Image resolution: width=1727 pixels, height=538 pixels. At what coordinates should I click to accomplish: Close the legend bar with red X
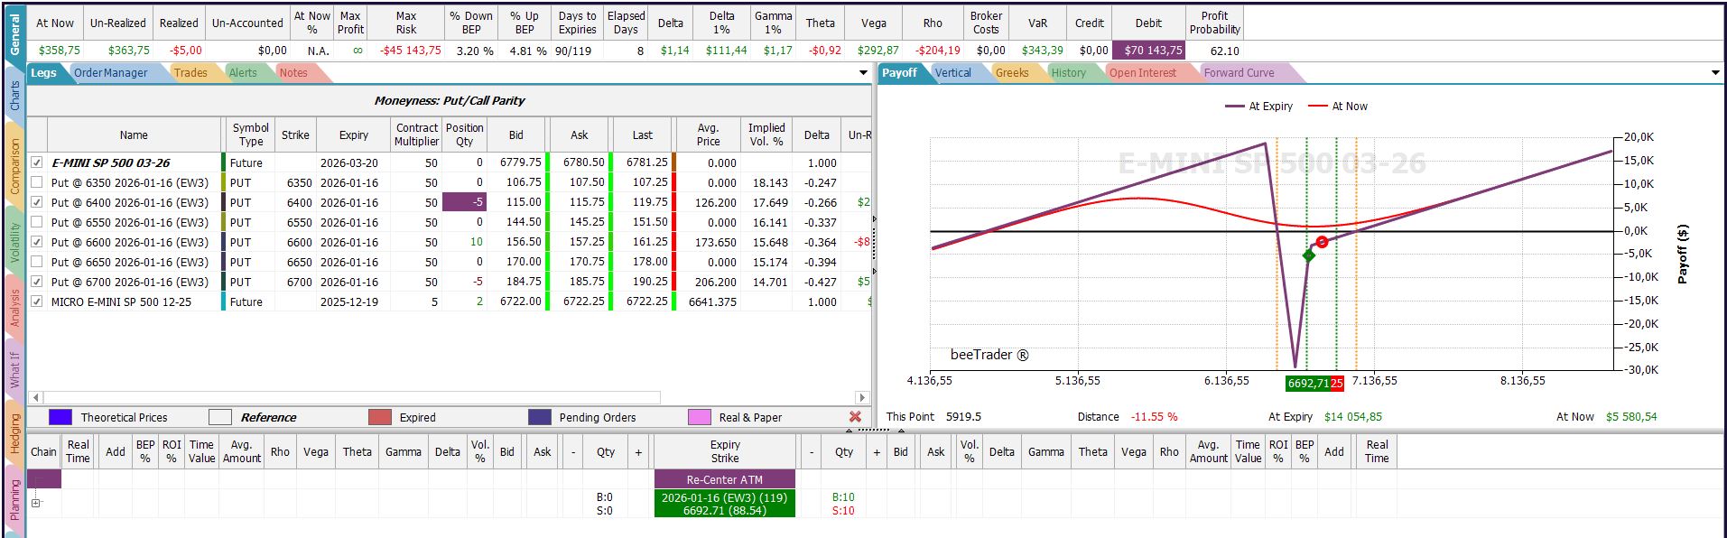pos(855,417)
